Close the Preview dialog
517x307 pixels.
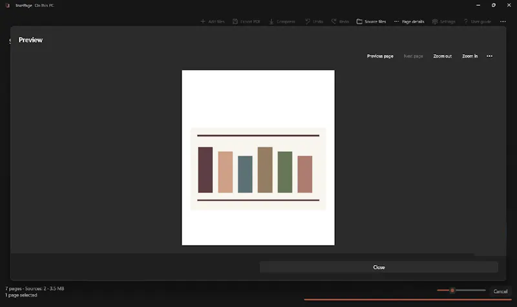pyautogui.click(x=379, y=267)
